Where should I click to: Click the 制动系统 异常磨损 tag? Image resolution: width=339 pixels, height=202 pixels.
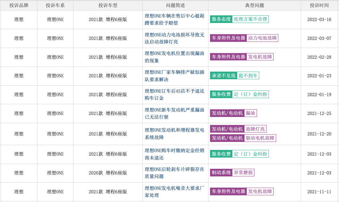click(232, 173)
